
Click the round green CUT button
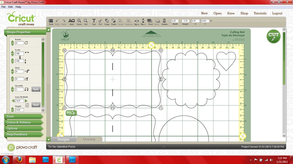(x=273, y=36)
